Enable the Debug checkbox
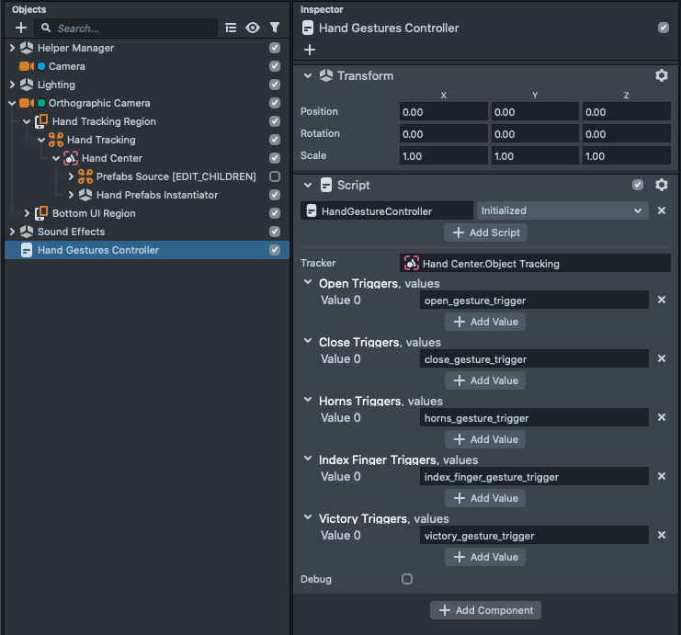The height and width of the screenshot is (635, 681). (407, 579)
